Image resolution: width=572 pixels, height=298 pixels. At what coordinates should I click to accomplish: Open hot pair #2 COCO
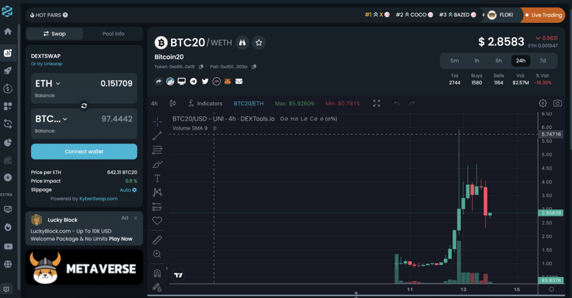point(414,15)
